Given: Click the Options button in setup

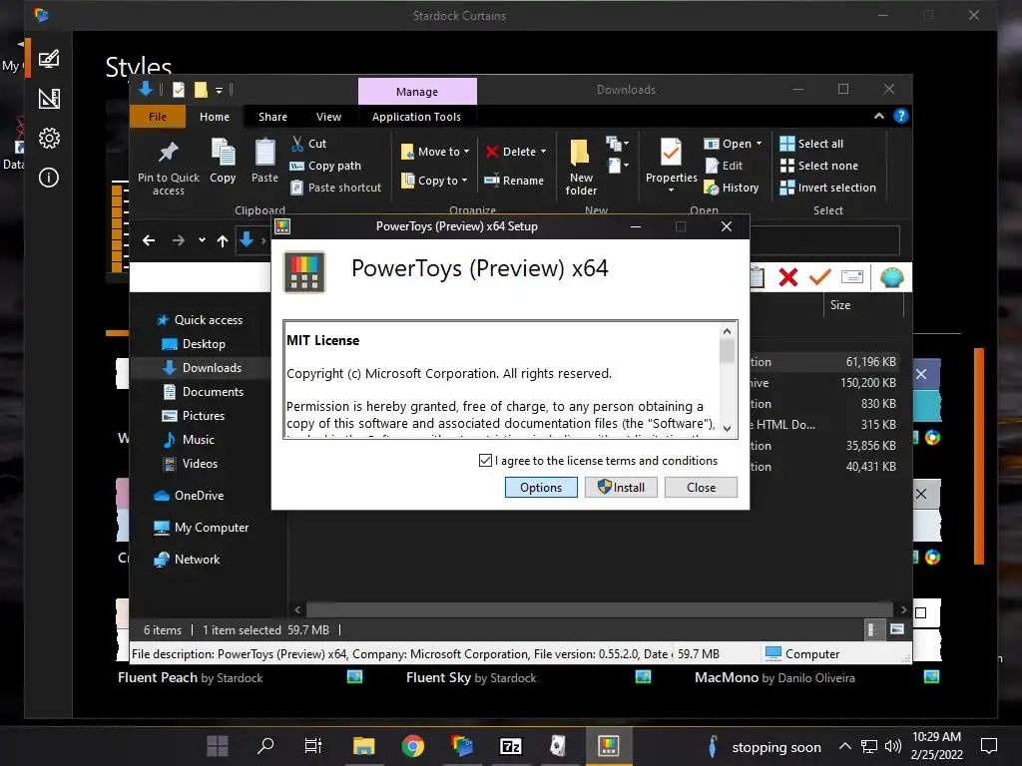Looking at the screenshot, I should 541,487.
